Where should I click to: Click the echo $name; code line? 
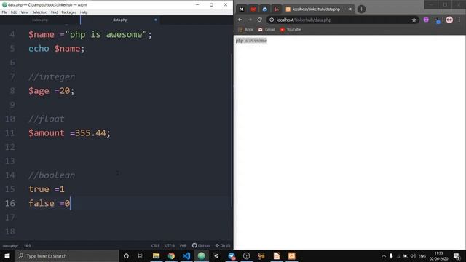[57, 49]
